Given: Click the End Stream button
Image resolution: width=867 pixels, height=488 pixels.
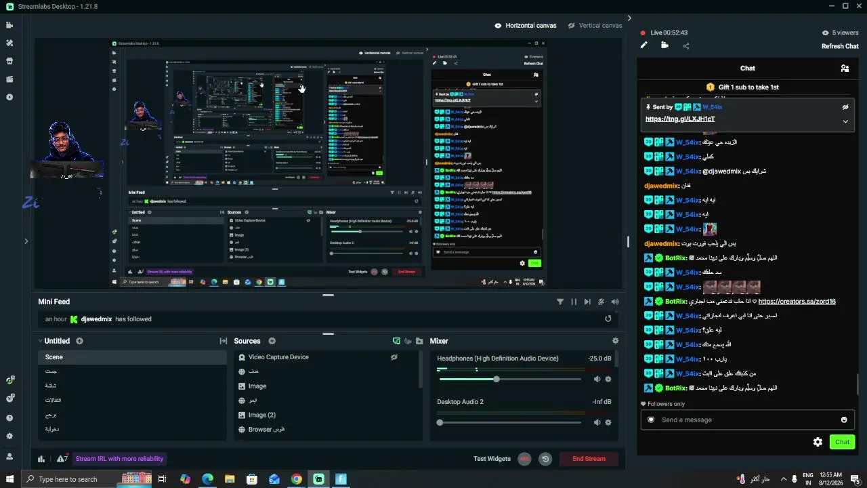Looking at the screenshot, I should (589, 459).
